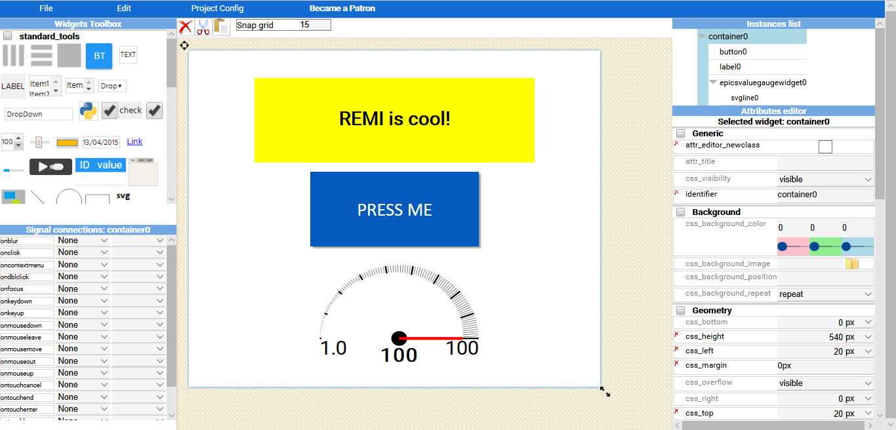896x430 pixels.
Task: Select button0 in Instances list
Action: pyautogui.click(x=733, y=52)
